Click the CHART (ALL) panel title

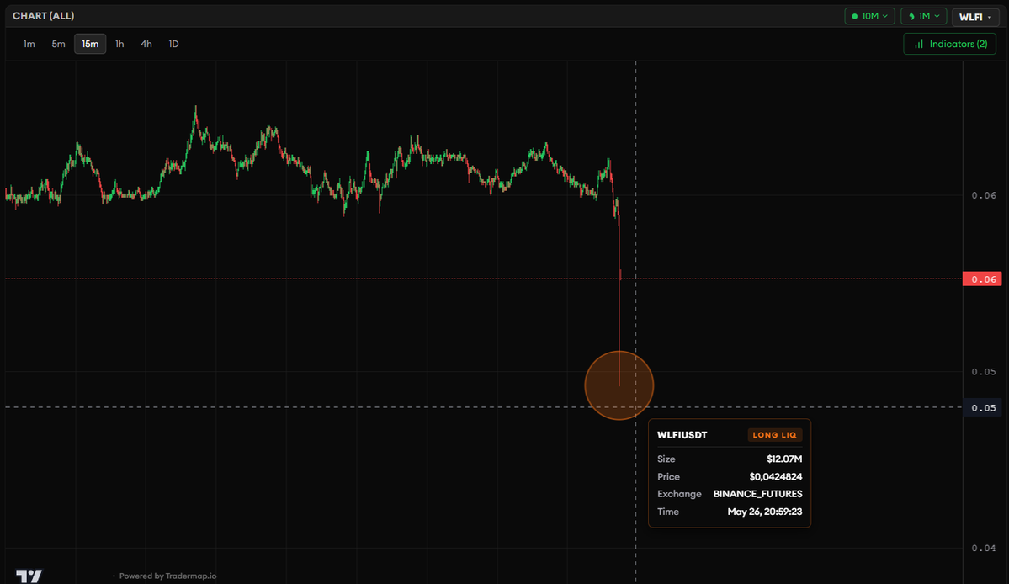(x=43, y=15)
